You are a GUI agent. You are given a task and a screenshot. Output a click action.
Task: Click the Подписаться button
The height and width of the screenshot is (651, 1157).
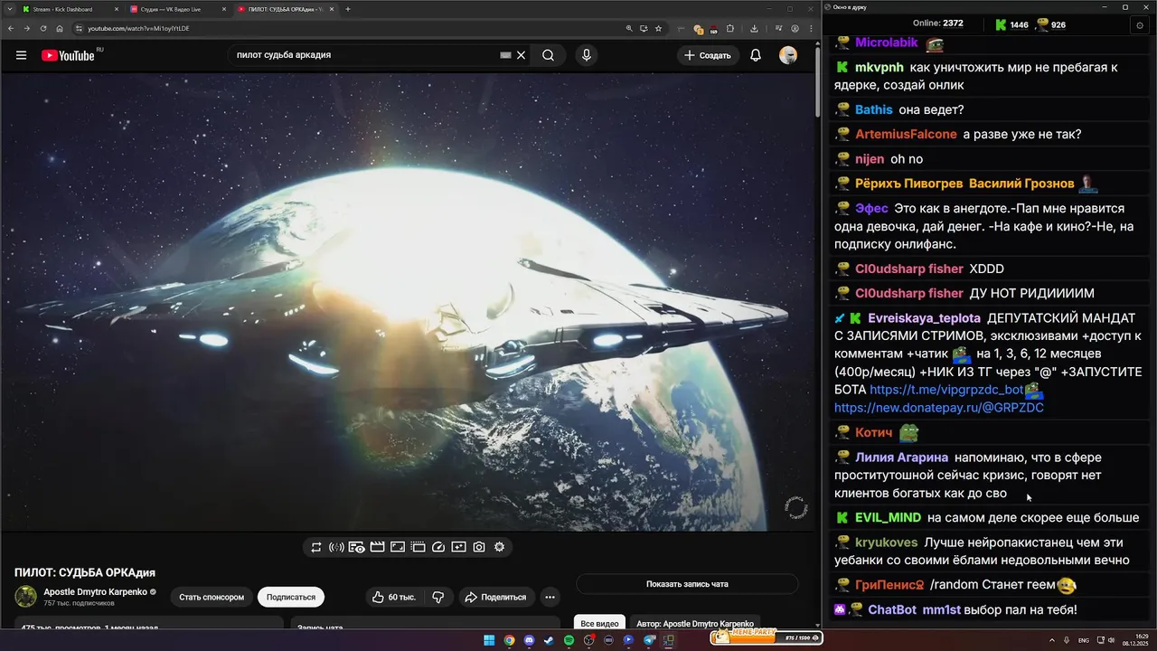291,597
